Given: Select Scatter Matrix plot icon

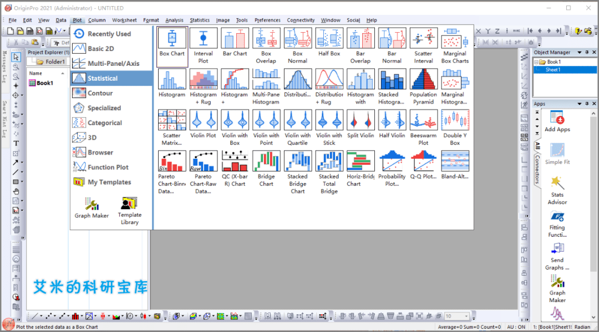Looking at the screenshot, I should [172, 128].
